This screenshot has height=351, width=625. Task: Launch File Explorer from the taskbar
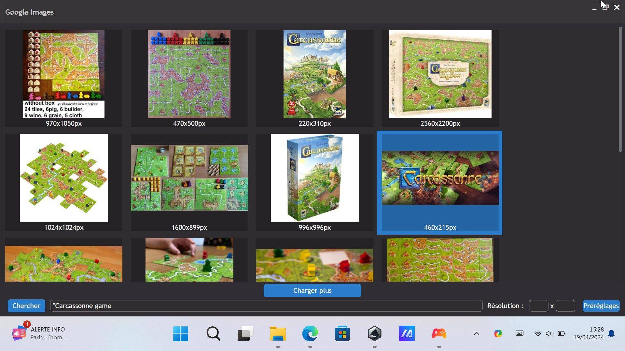tap(278, 334)
